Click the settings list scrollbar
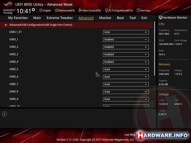The image size is (191, 143). (x=154, y=49)
